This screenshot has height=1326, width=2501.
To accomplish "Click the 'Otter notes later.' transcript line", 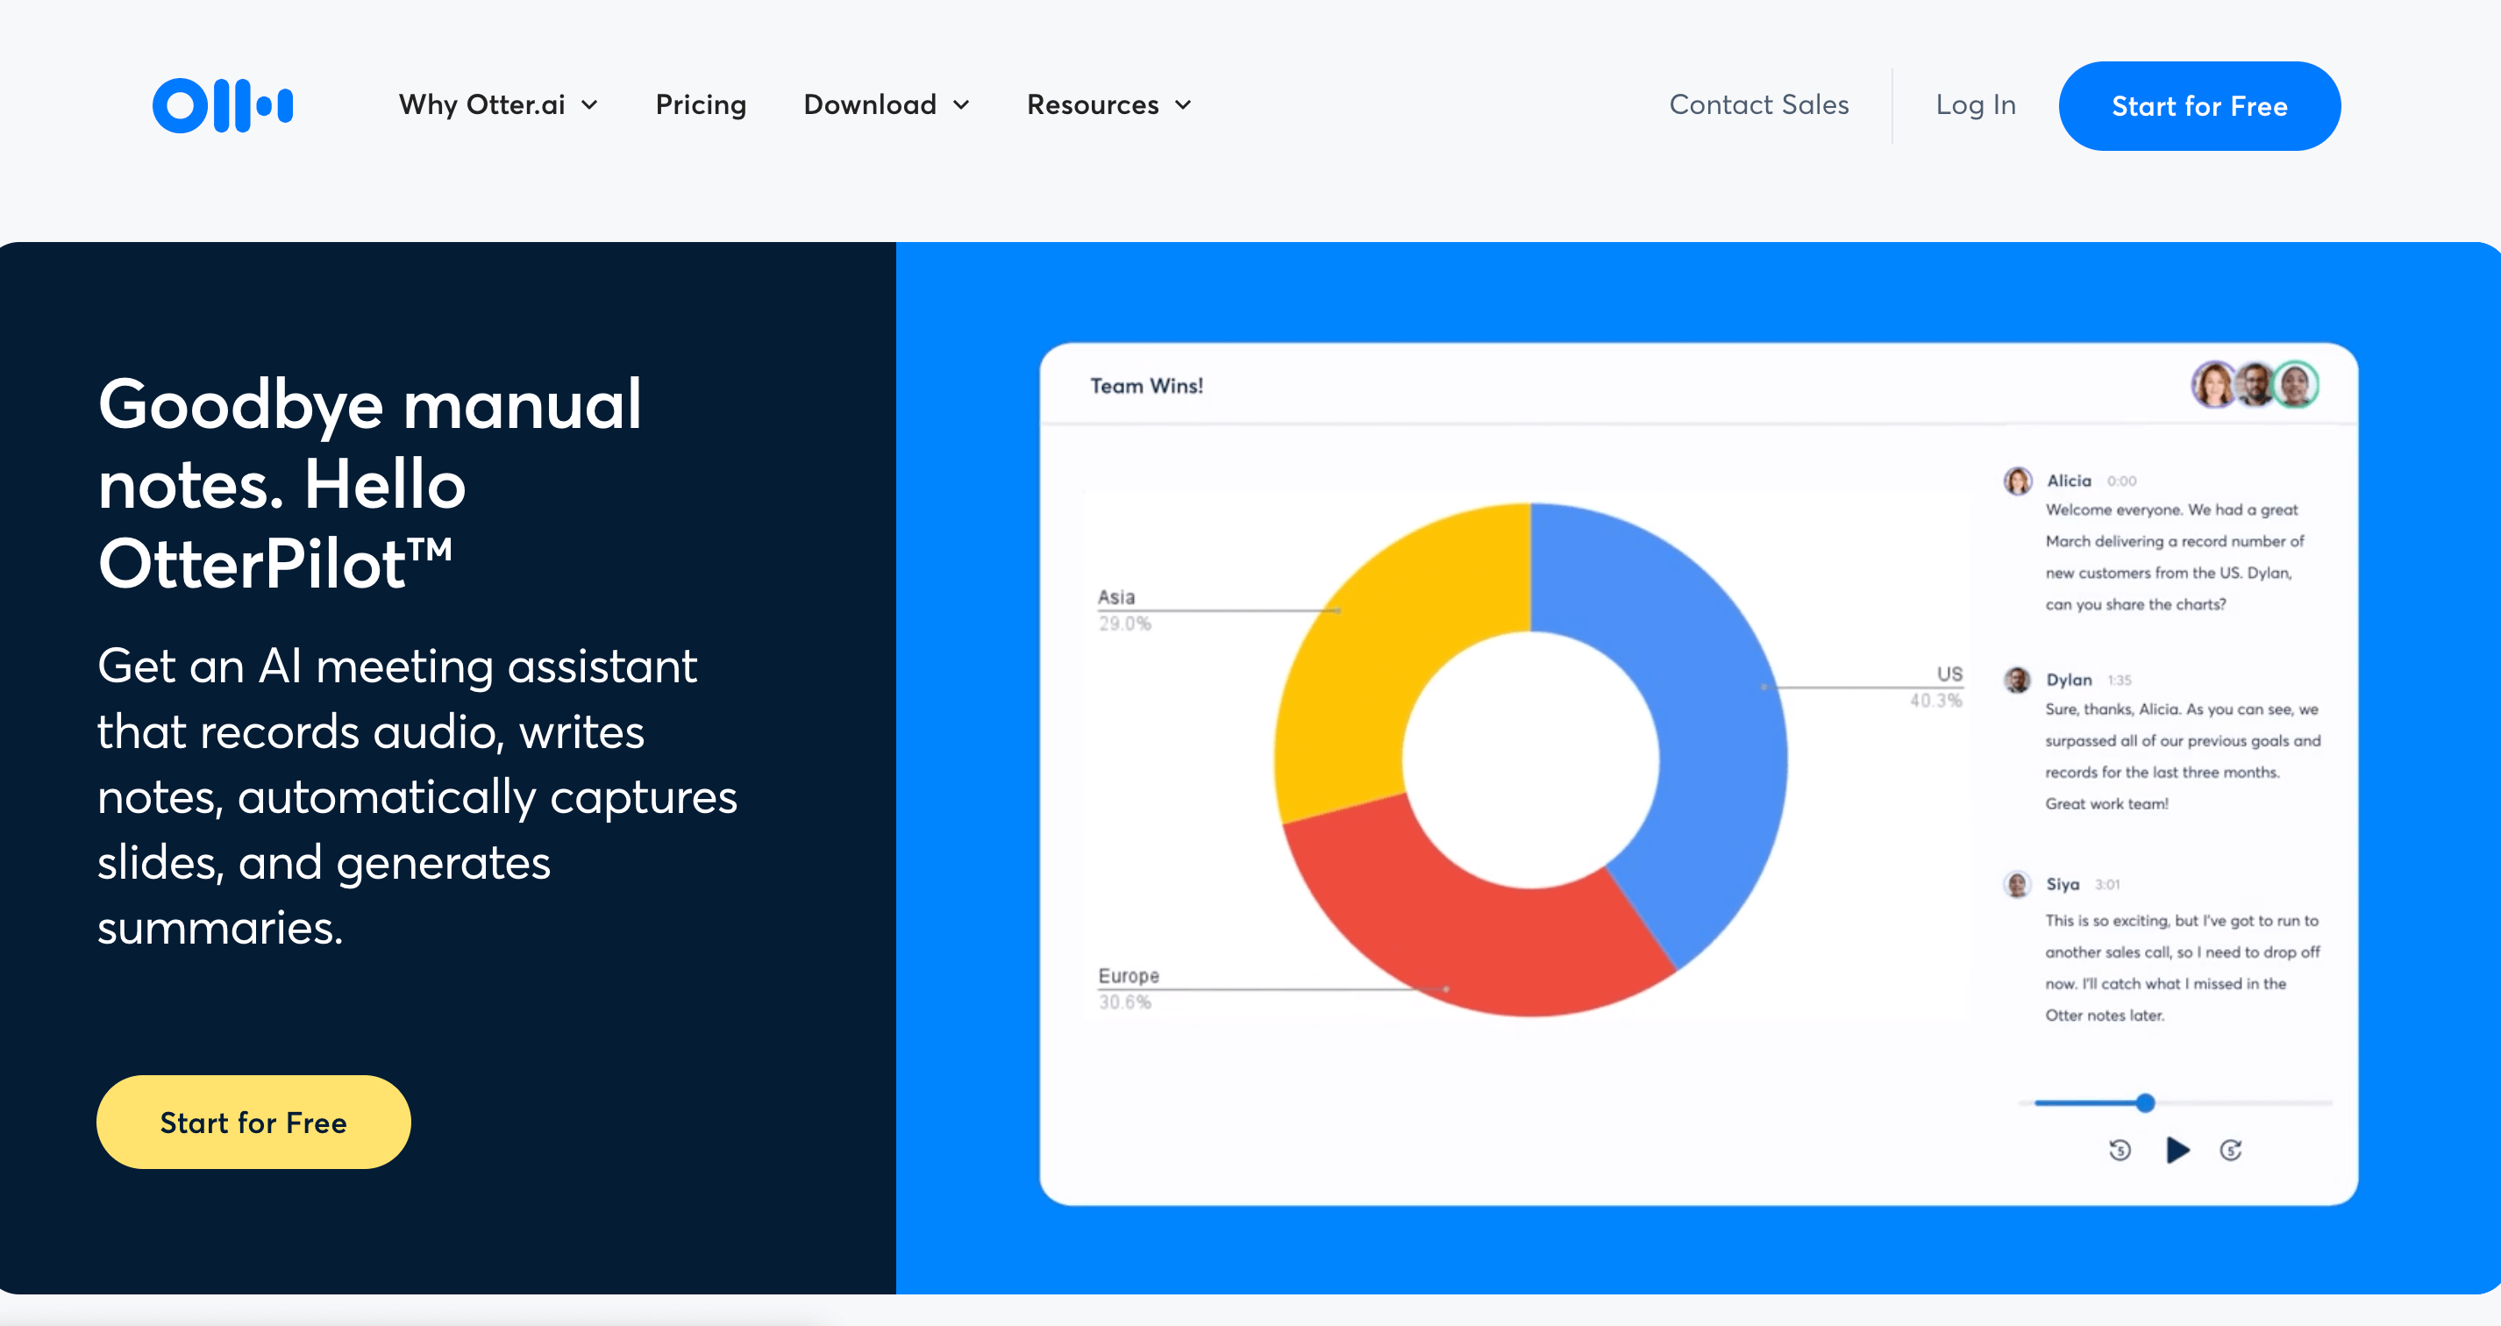I will coord(2104,1016).
